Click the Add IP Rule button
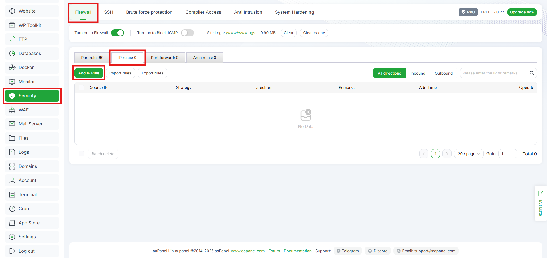The height and width of the screenshot is (258, 547). (89, 73)
